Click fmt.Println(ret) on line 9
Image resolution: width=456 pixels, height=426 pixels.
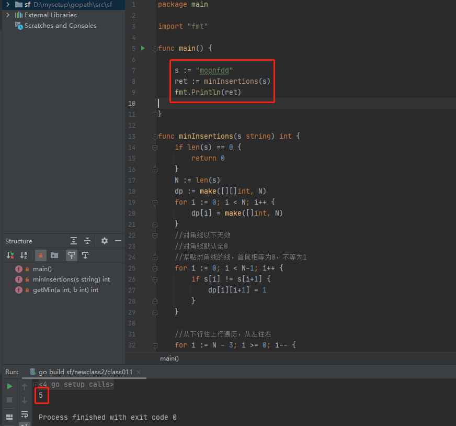click(208, 92)
